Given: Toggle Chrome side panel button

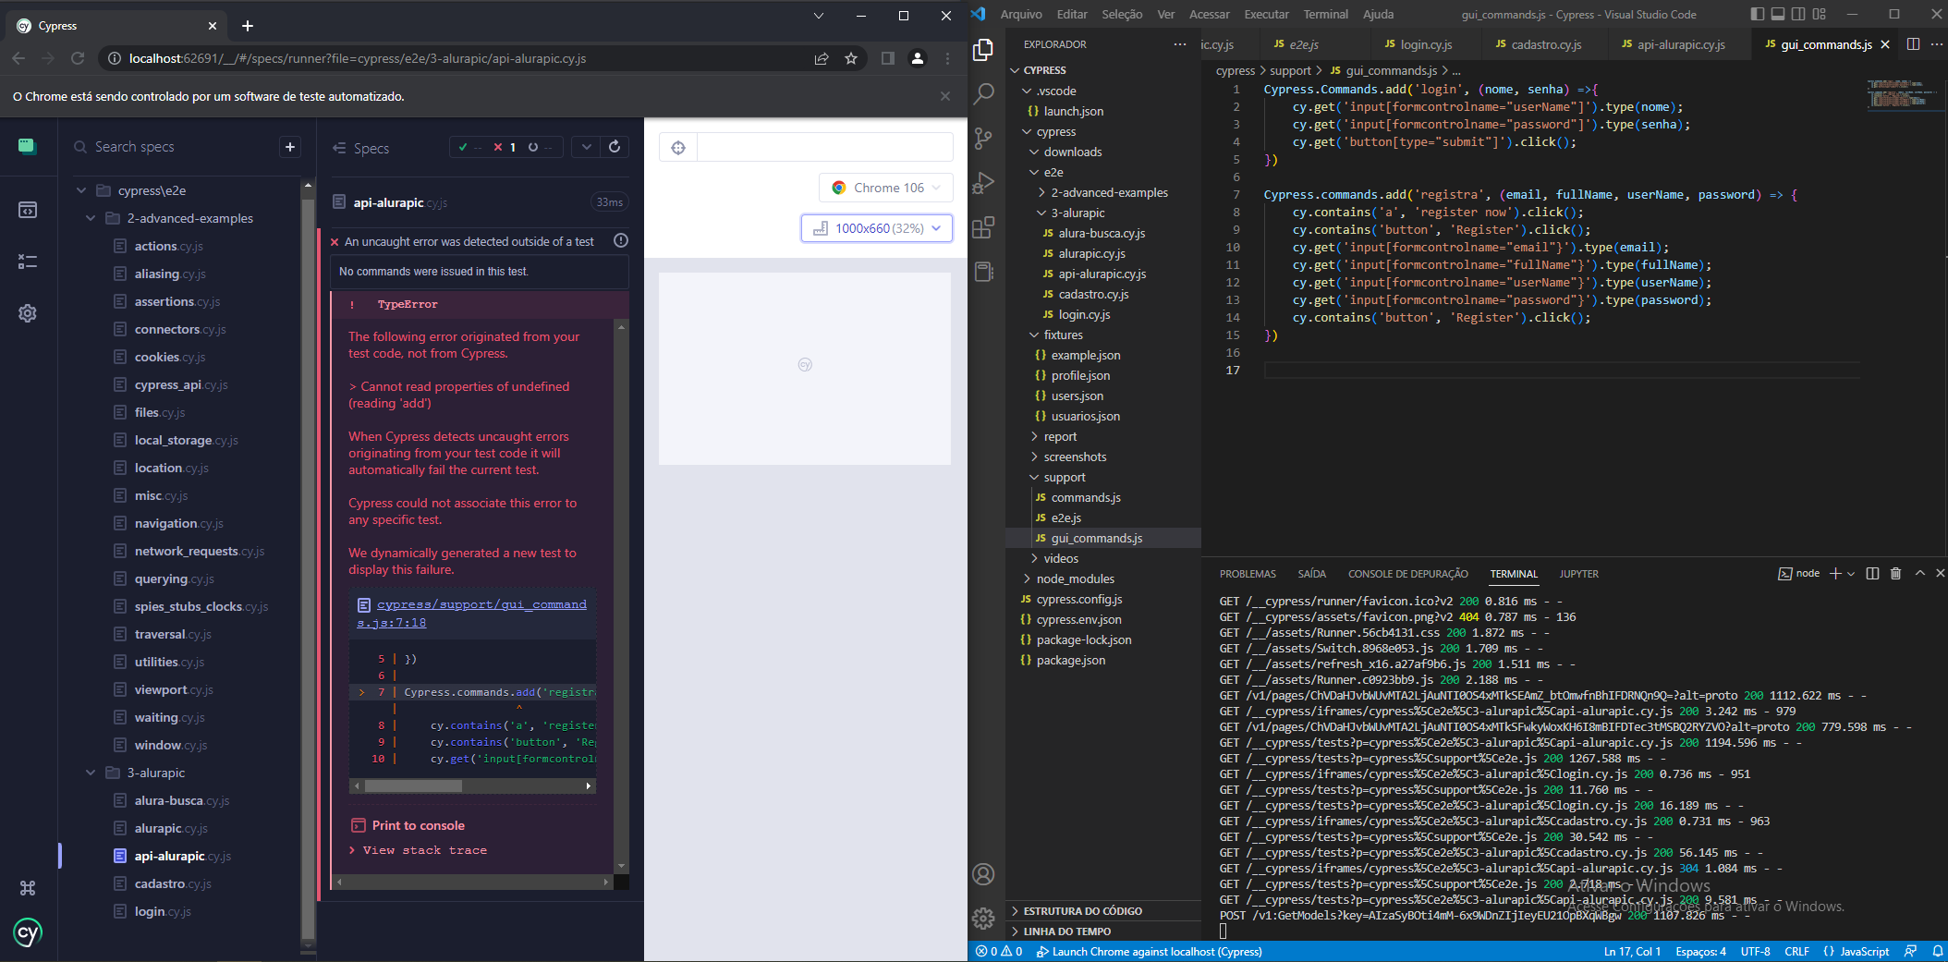Looking at the screenshot, I should pyautogui.click(x=888, y=58).
